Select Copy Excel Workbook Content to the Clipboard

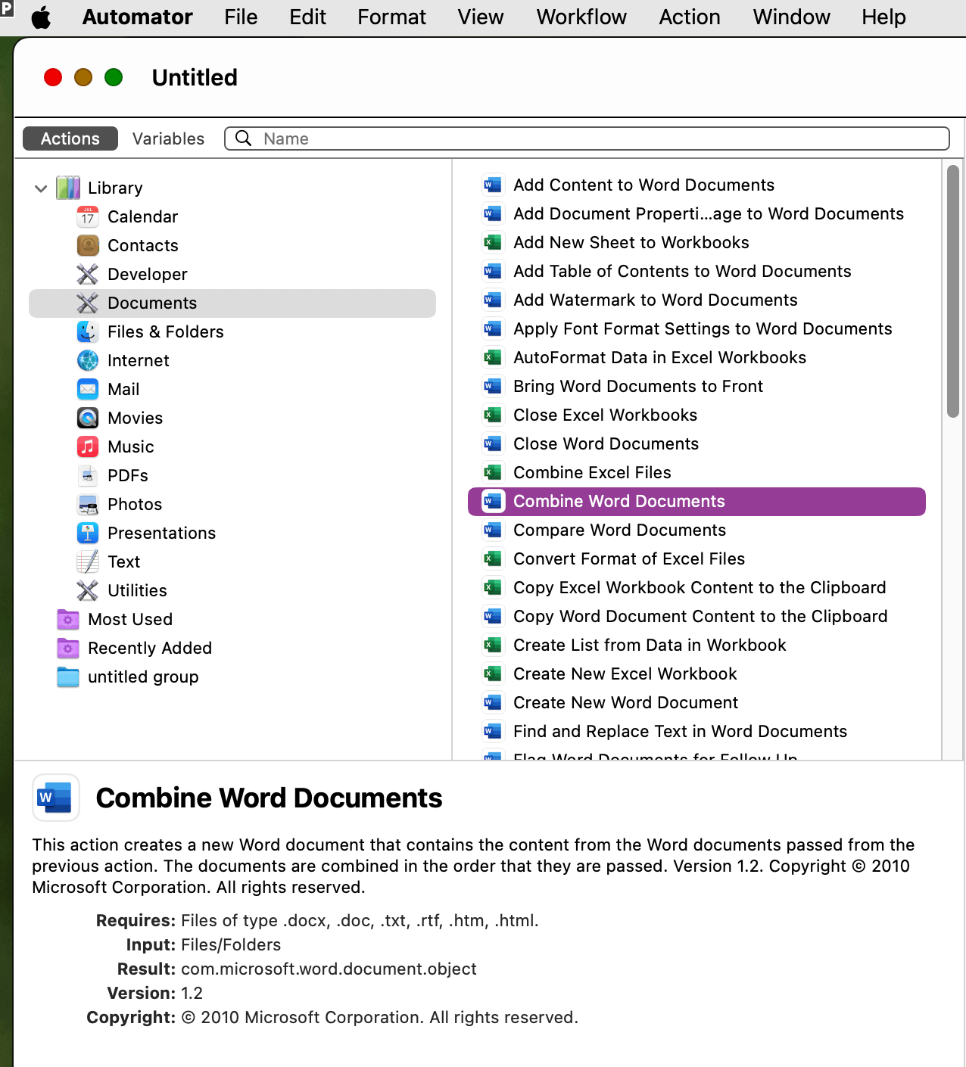700,587
